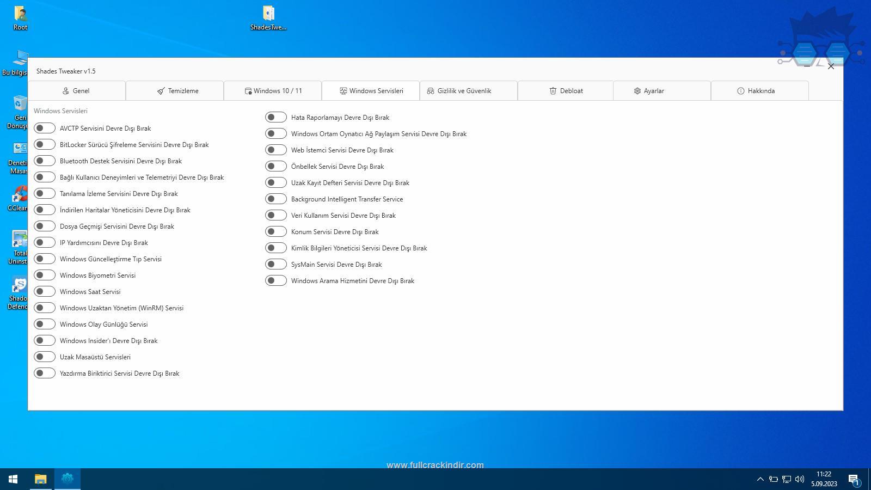The image size is (871, 490).
Task: Toggle Windows Saat Servisi switch
Action: [x=45, y=291]
